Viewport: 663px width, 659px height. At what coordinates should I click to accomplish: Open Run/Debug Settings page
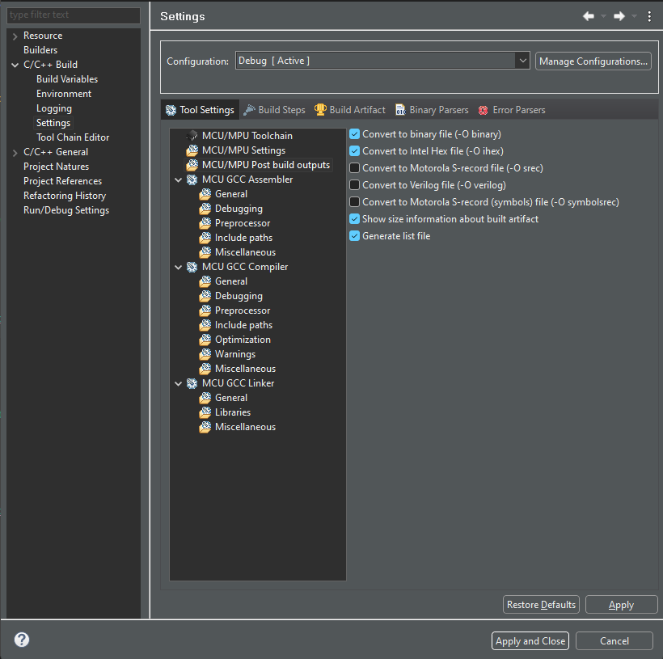point(66,210)
